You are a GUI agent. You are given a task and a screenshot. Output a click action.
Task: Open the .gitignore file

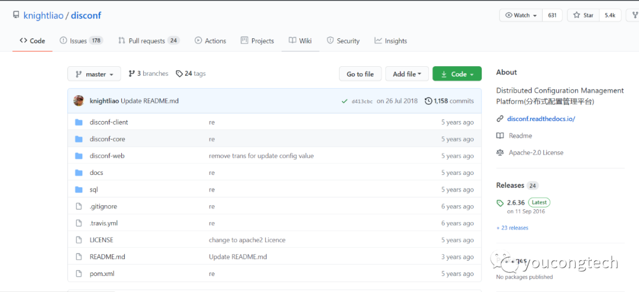pyautogui.click(x=103, y=206)
